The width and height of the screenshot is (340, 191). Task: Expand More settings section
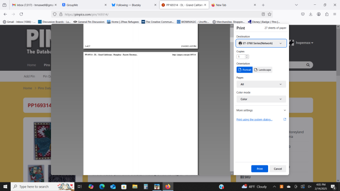pyautogui.click(x=261, y=111)
